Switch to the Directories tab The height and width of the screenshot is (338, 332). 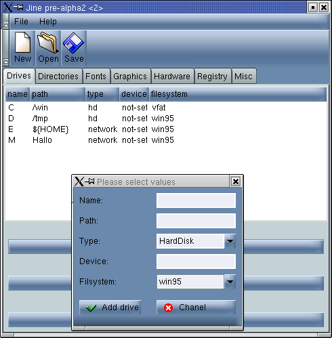click(x=58, y=76)
